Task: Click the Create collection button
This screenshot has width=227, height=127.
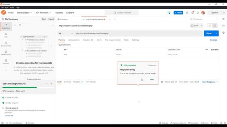Action: (34, 79)
